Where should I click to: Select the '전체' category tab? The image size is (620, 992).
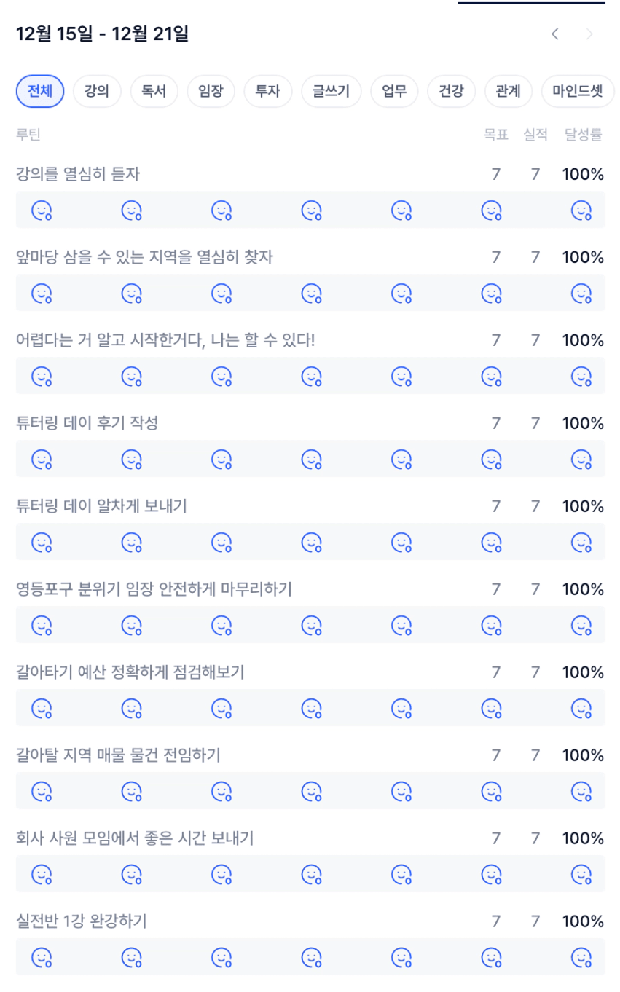40,92
